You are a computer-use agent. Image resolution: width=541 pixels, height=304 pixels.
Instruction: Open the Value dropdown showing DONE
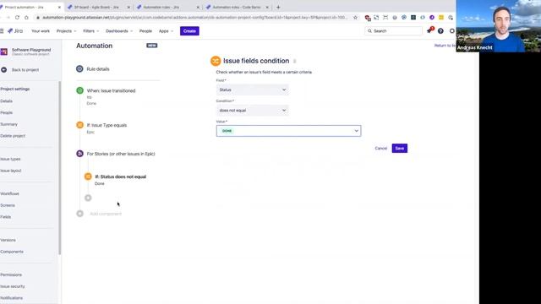point(288,131)
